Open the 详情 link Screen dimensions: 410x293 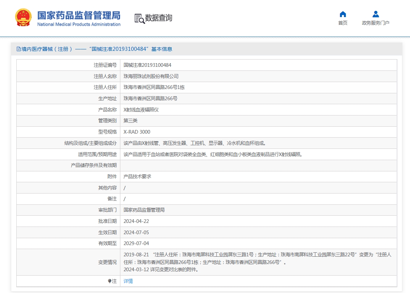click(128, 281)
